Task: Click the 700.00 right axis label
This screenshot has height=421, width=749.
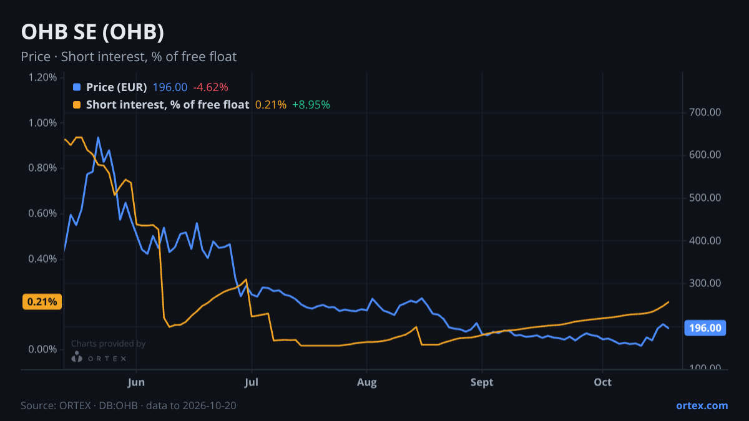Action: point(705,112)
